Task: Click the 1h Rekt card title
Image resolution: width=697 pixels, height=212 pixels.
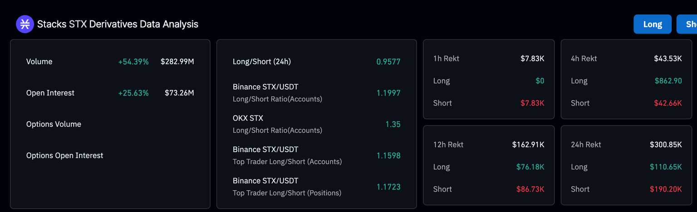Action: pyautogui.click(x=446, y=58)
